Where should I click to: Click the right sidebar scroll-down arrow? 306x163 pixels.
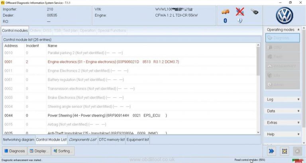(304, 143)
